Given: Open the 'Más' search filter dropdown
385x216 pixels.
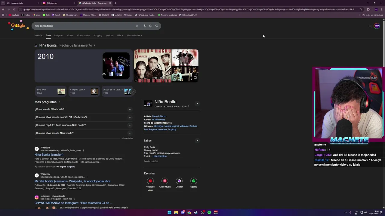Looking at the screenshot, I should [120, 35].
